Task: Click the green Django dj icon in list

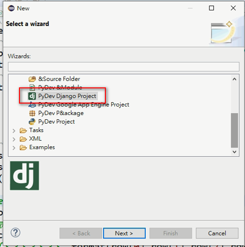Action: click(x=32, y=96)
